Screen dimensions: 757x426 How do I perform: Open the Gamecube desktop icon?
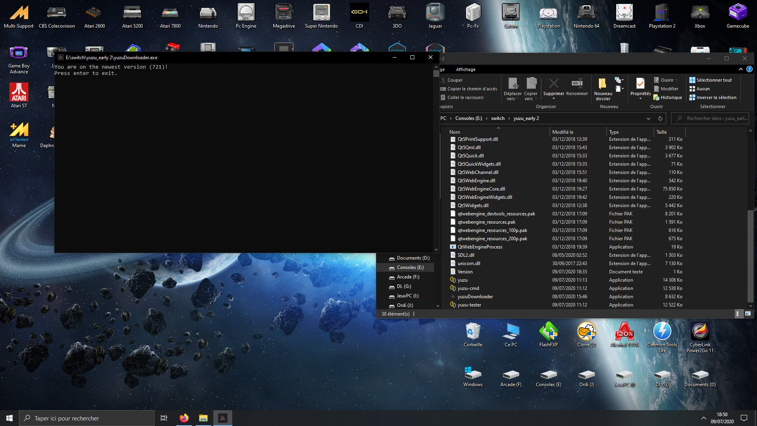(x=738, y=16)
